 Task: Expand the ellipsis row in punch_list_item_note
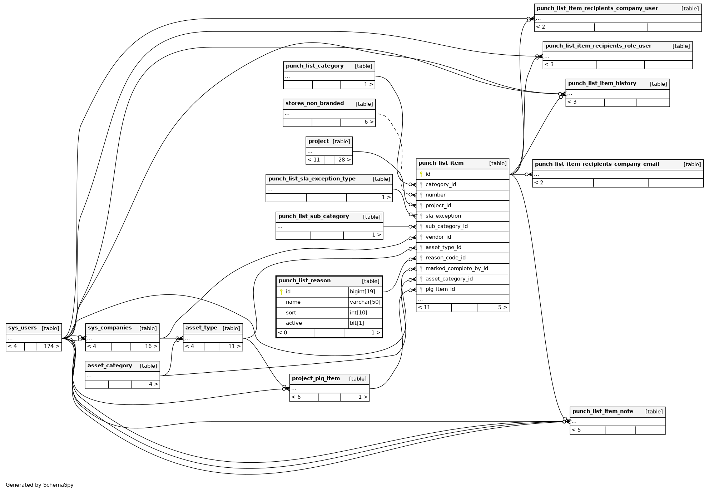click(x=574, y=422)
